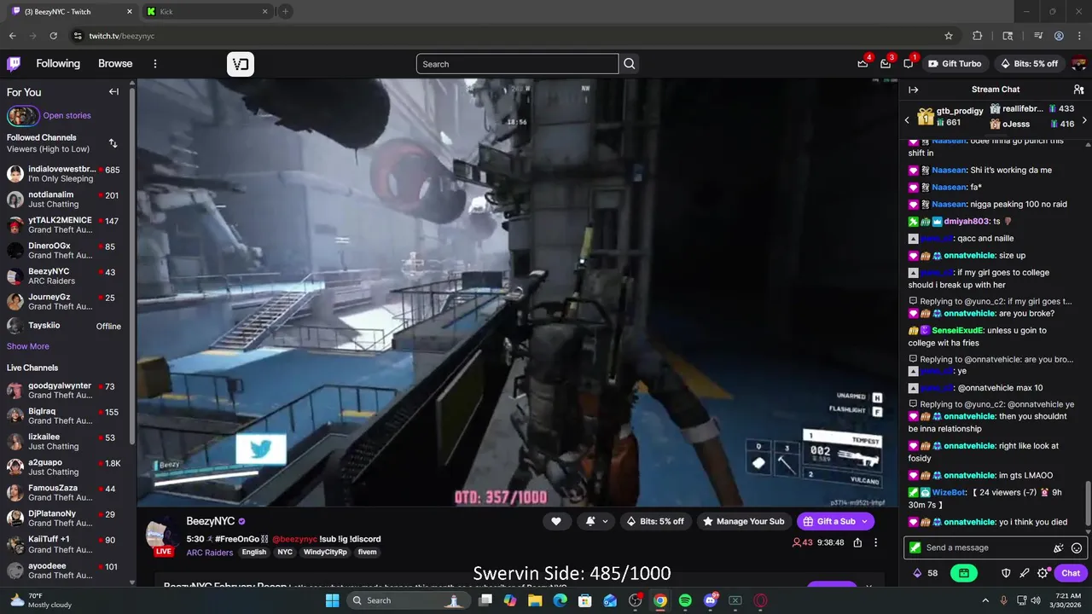Image resolution: width=1092 pixels, height=614 pixels.
Task: Collapse the For You sidebar
Action: [113, 92]
